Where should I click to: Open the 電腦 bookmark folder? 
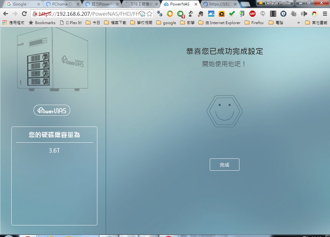click(x=276, y=23)
